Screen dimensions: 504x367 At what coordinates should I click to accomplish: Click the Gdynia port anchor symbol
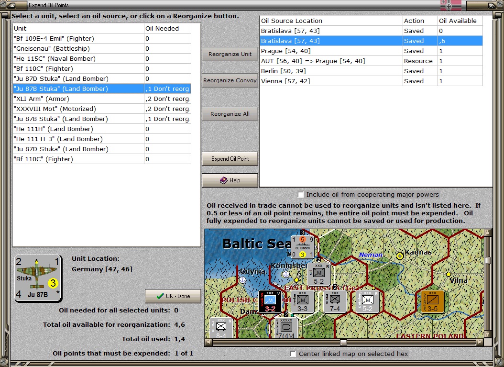243,280
